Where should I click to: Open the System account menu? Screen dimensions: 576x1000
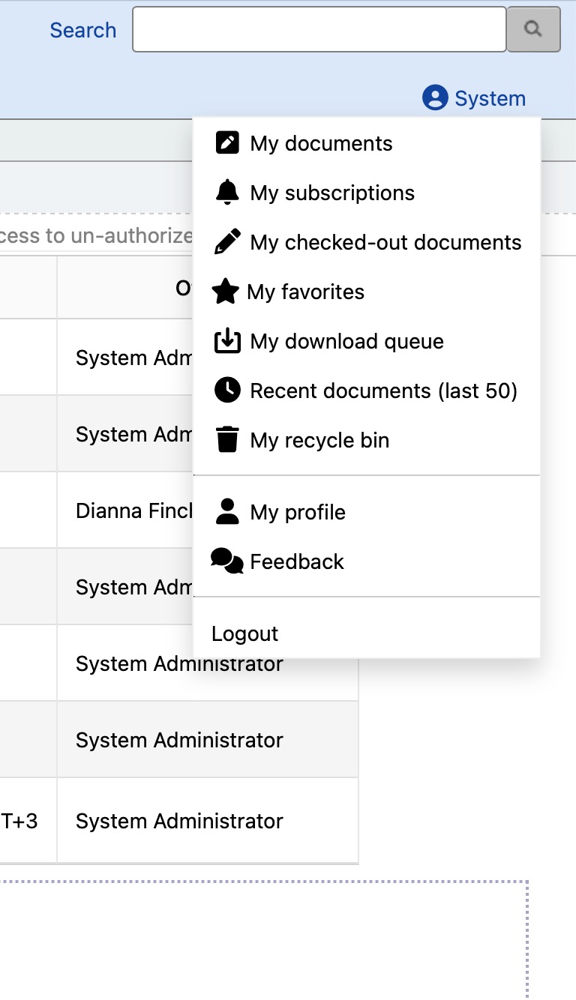tap(473, 98)
